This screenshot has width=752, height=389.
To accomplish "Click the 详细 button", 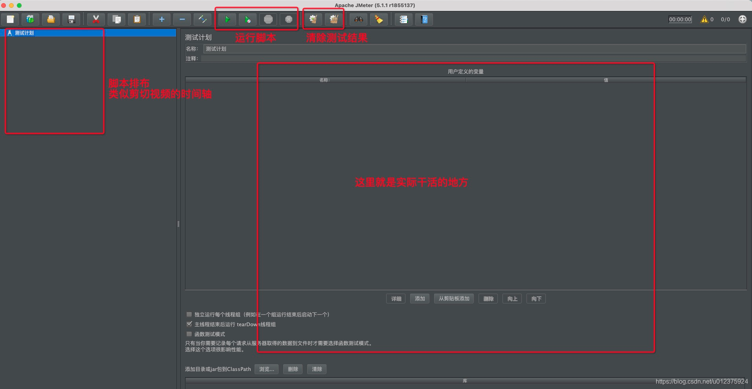I will (x=396, y=299).
